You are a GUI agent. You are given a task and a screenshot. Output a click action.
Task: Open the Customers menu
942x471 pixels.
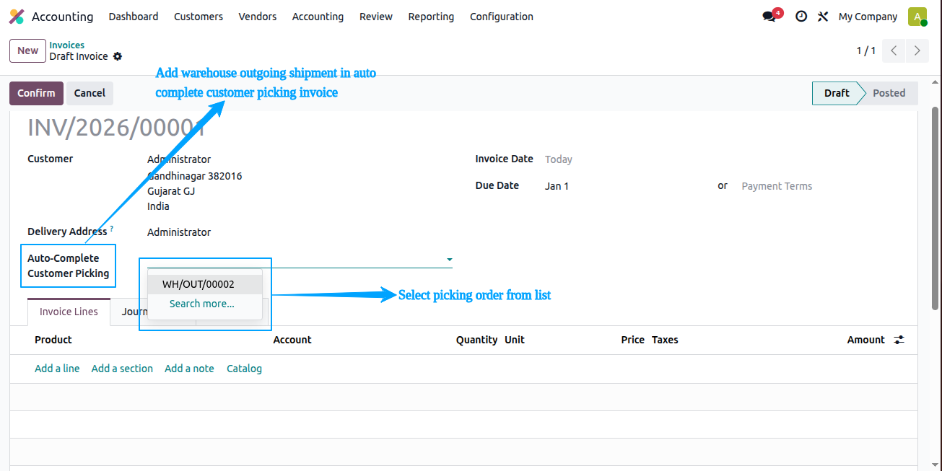[199, 17]
